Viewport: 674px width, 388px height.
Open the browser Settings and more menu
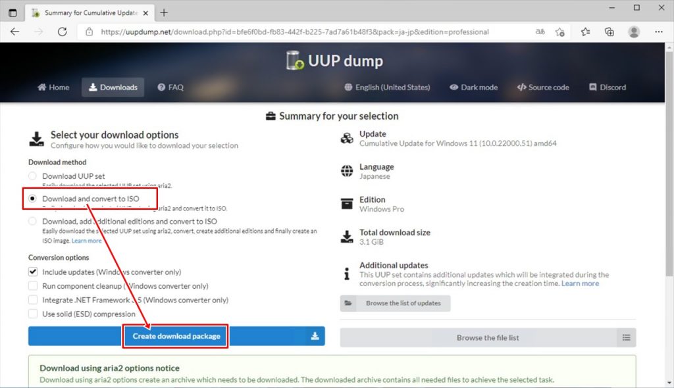click(x=658, y=32)
